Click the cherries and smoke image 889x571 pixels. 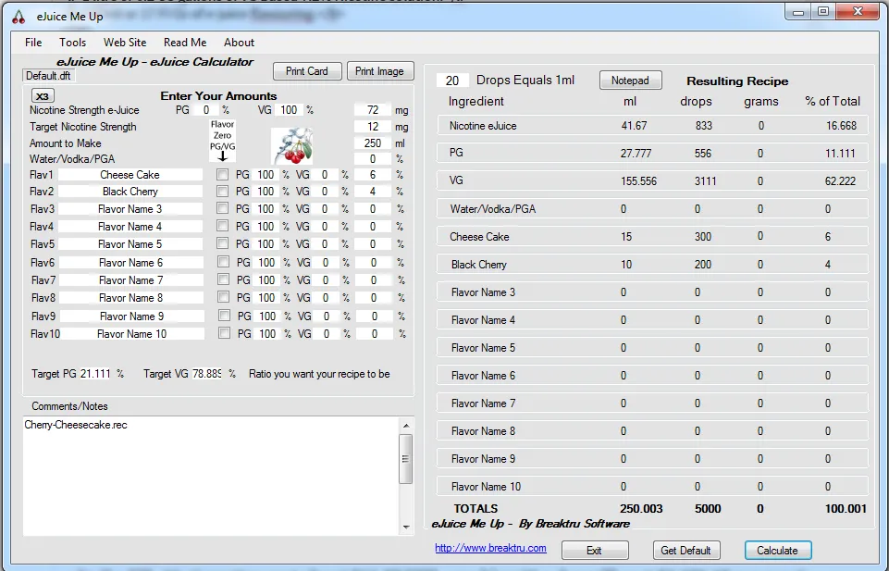pos(292,145)
